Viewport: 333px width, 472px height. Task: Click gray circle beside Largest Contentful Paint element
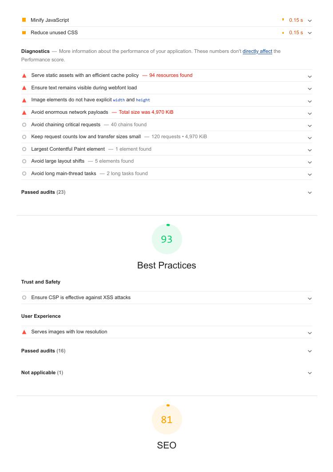(x=24, y=149)
